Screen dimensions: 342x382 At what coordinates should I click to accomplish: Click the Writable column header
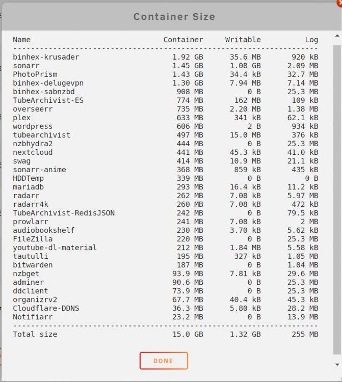(243, 40)
